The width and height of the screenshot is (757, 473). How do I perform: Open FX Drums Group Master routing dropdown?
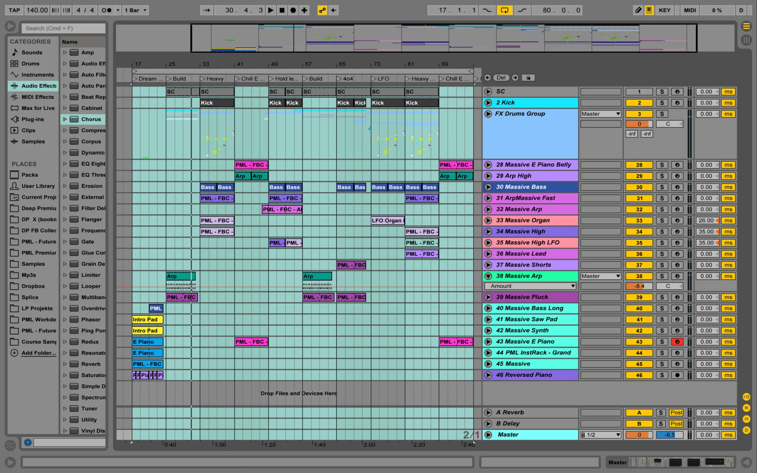601,114
